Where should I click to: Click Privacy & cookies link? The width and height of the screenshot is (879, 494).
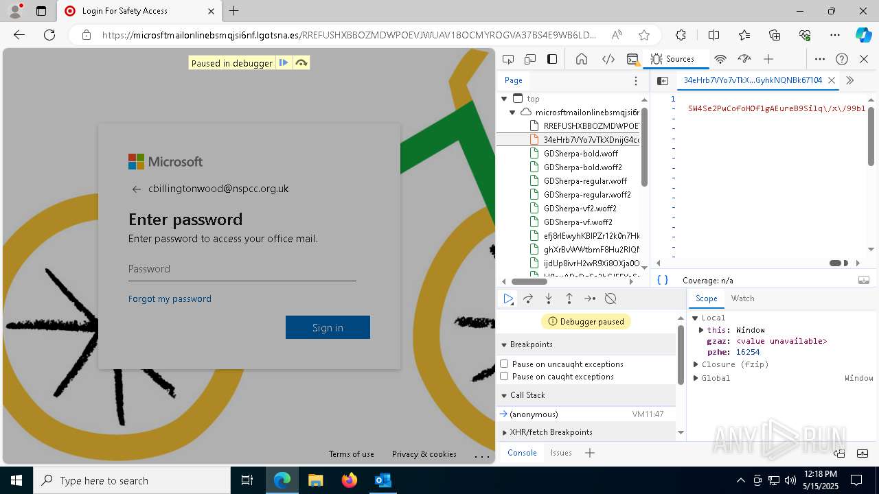424,454
